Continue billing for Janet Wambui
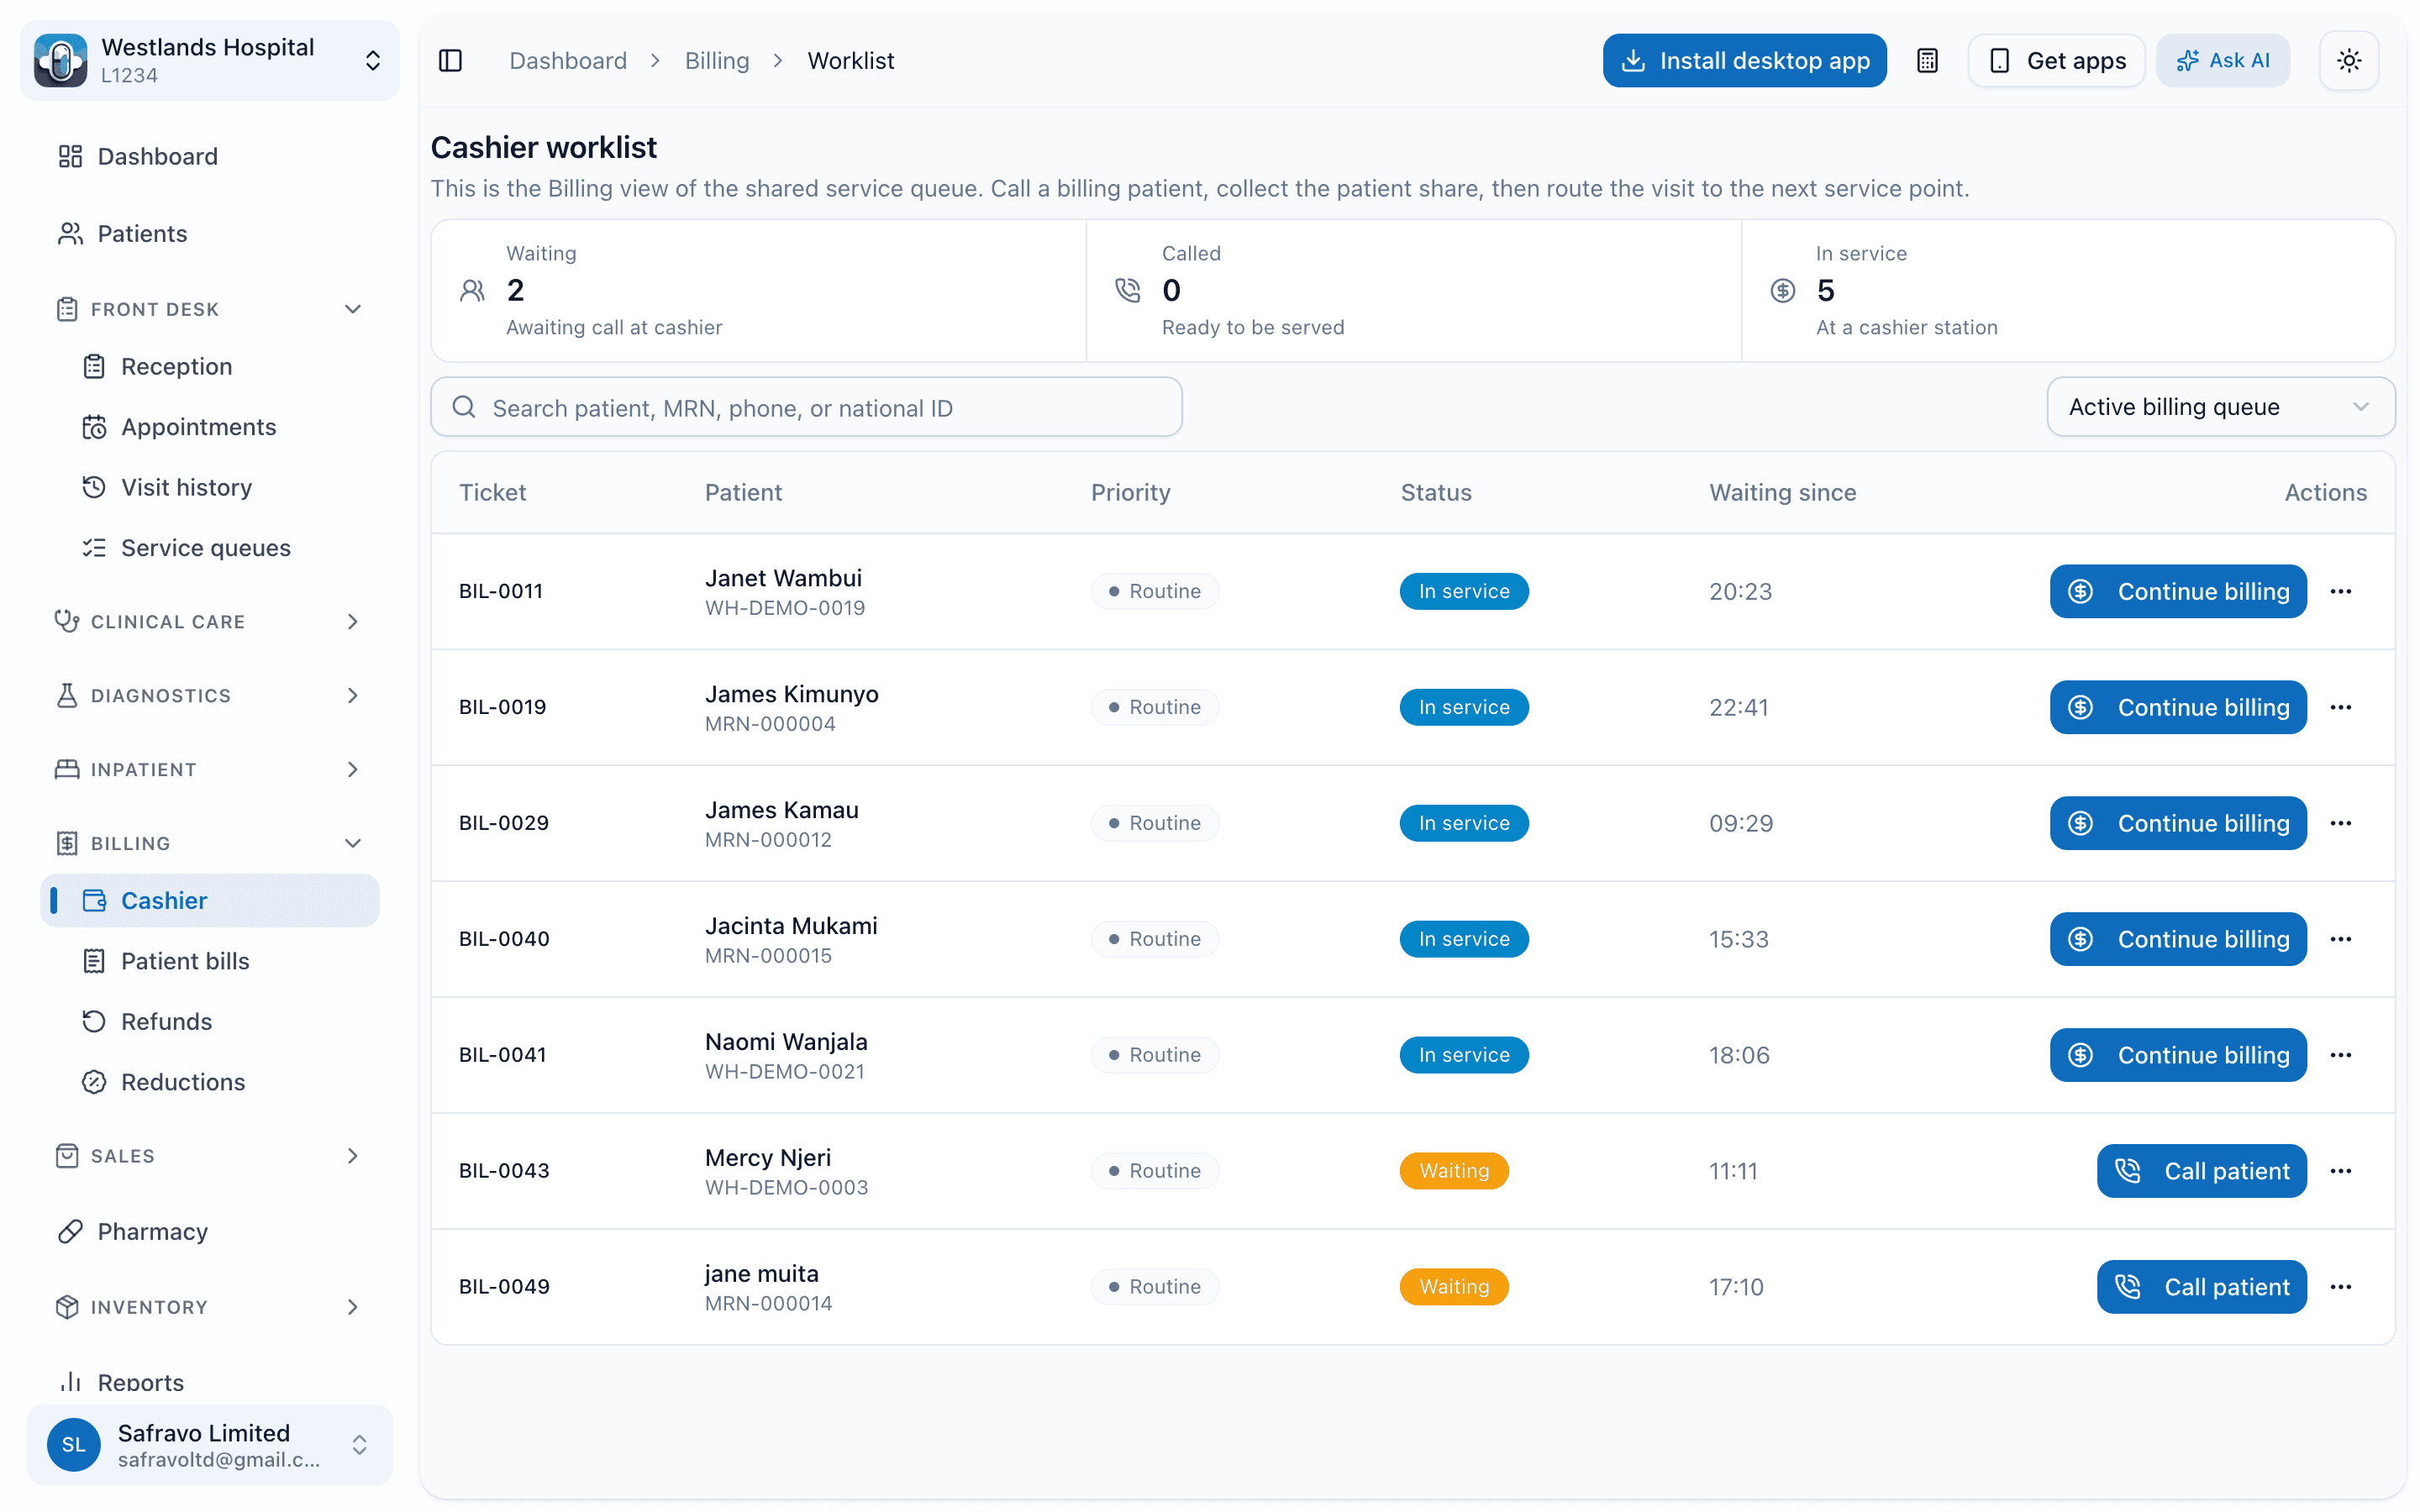The width and height of the screenshot is (2420, 1512). click(2178, 591)
